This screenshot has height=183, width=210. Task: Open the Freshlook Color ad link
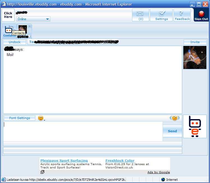120,161
